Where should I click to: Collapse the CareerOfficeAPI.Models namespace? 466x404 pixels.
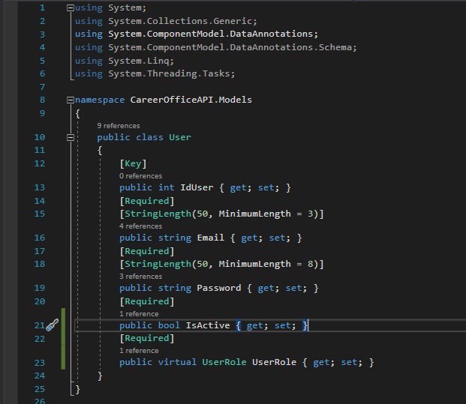coord(71,100)
